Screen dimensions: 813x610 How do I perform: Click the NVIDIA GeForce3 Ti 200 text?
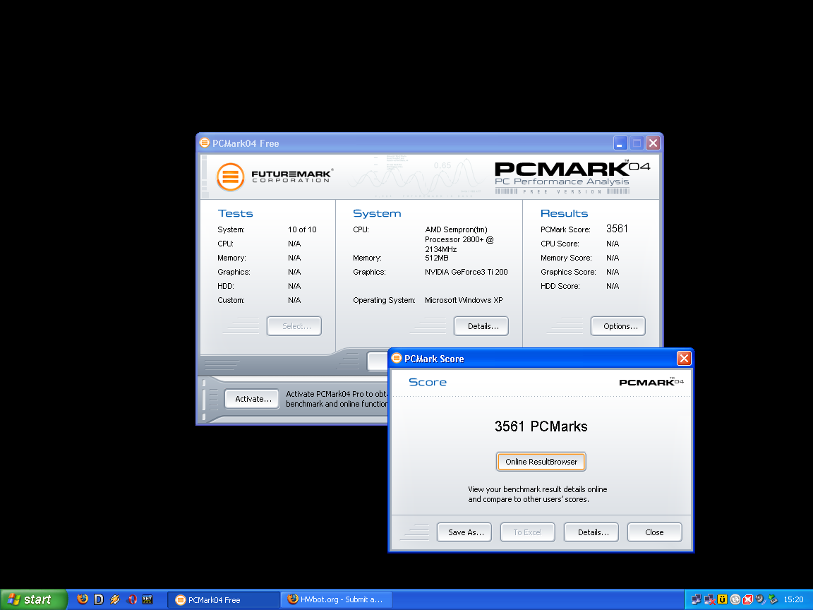point(466,272)
